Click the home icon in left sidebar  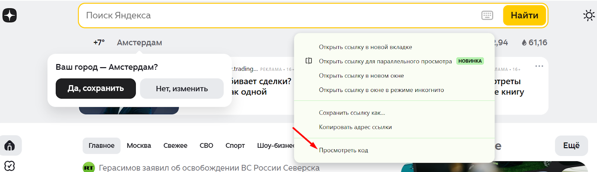10,146
